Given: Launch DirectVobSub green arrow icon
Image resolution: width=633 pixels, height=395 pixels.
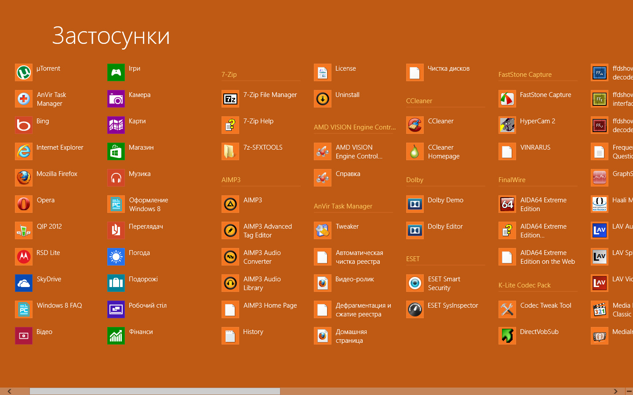Looking at the screenshot, I should tap(507, 336).
